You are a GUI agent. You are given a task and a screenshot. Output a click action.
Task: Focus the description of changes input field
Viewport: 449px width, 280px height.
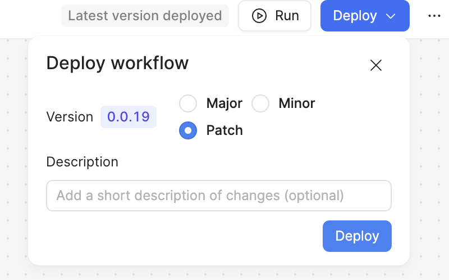click(x=219, y=196)
